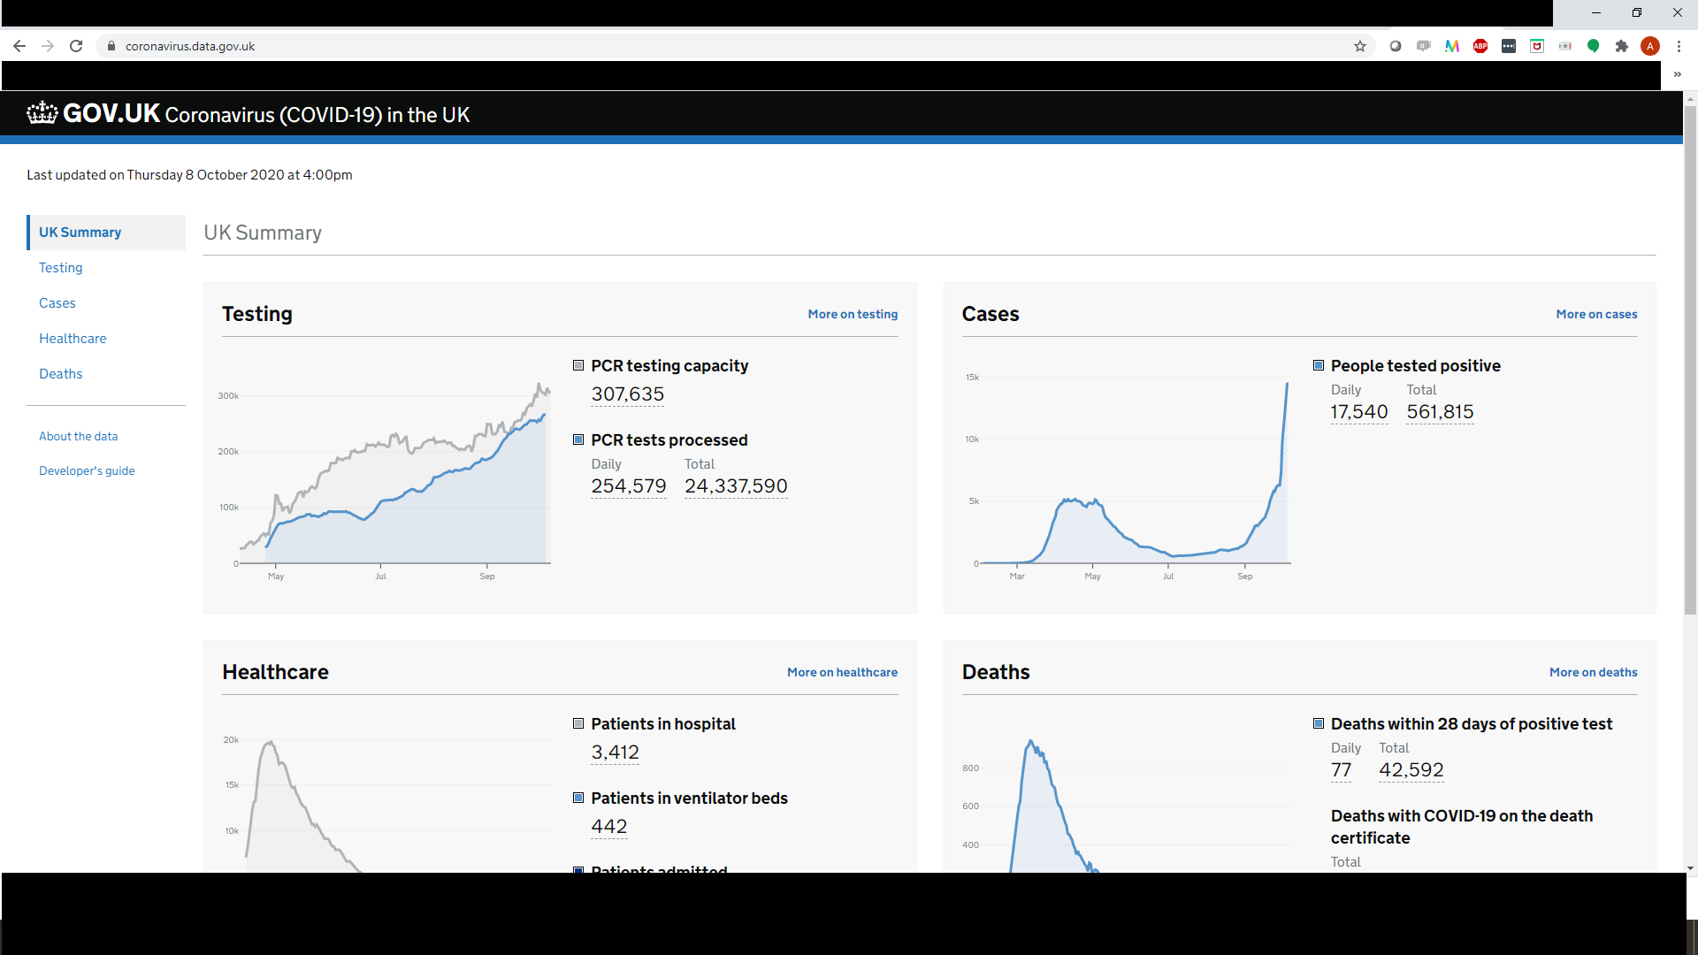Select Deaths from the sidebar navigation
Viewport: 1698px width, 955px height.
click(60, 373)
